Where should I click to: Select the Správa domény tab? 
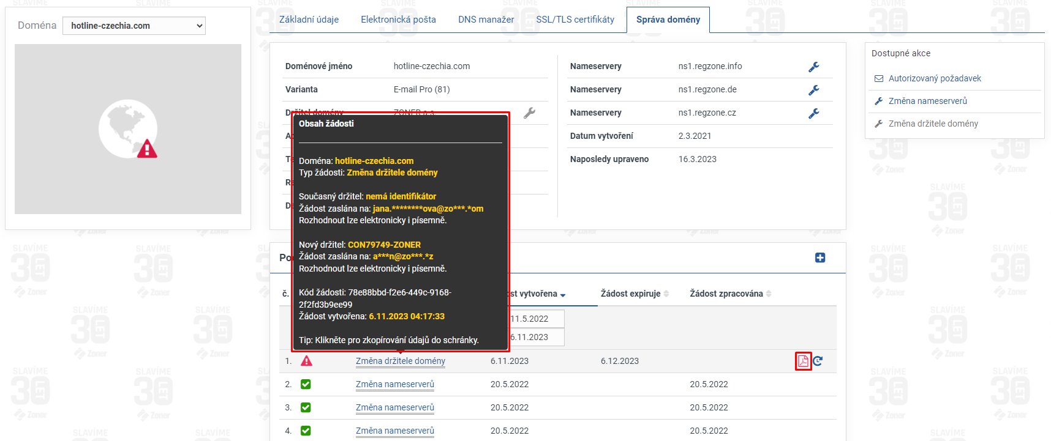point(668,20)
